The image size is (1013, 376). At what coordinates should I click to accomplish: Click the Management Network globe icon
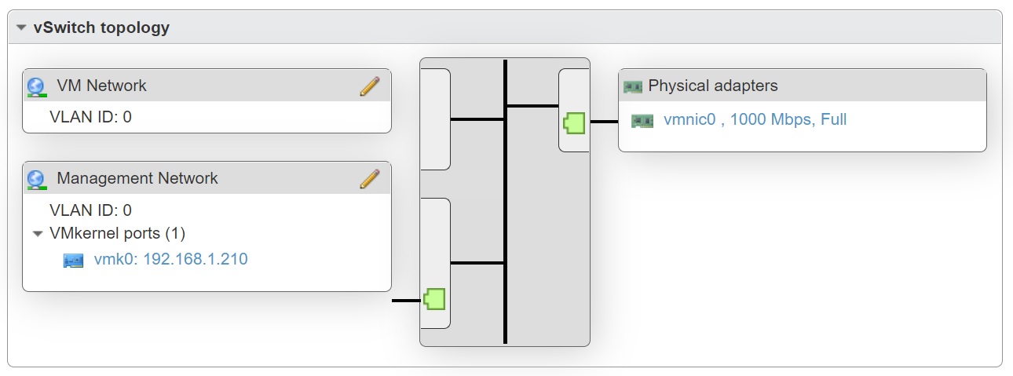coord(36,179)
